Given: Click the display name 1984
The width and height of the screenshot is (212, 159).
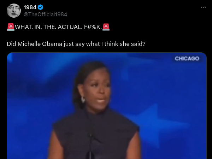Looking at the screenshot, I should 30,7.
